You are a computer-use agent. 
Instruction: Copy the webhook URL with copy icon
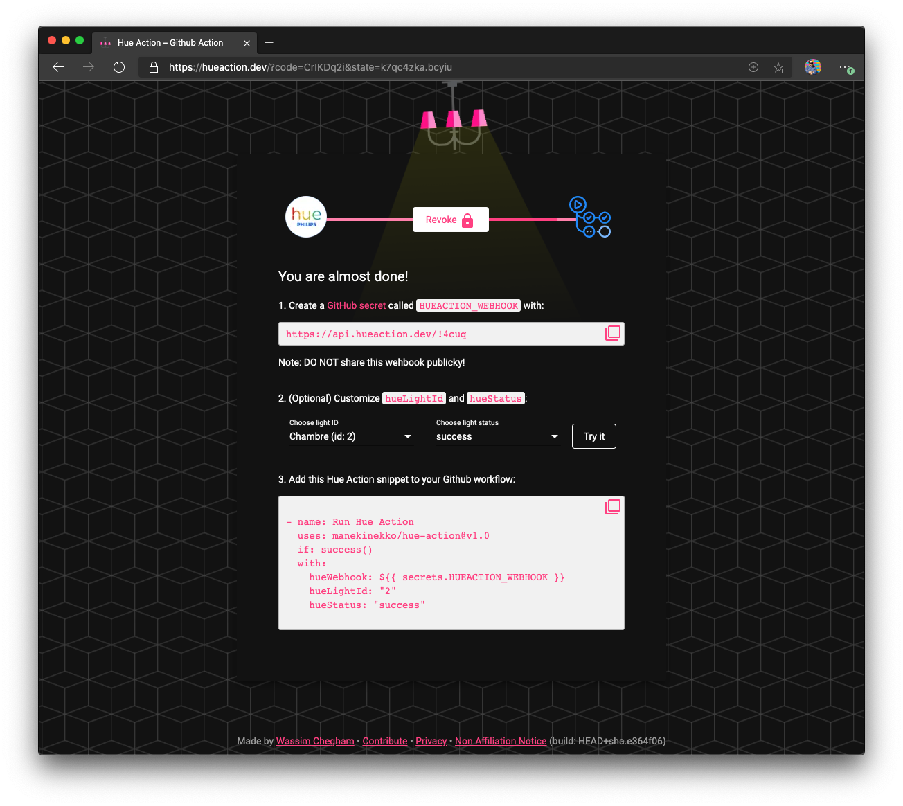pos(612,333)
